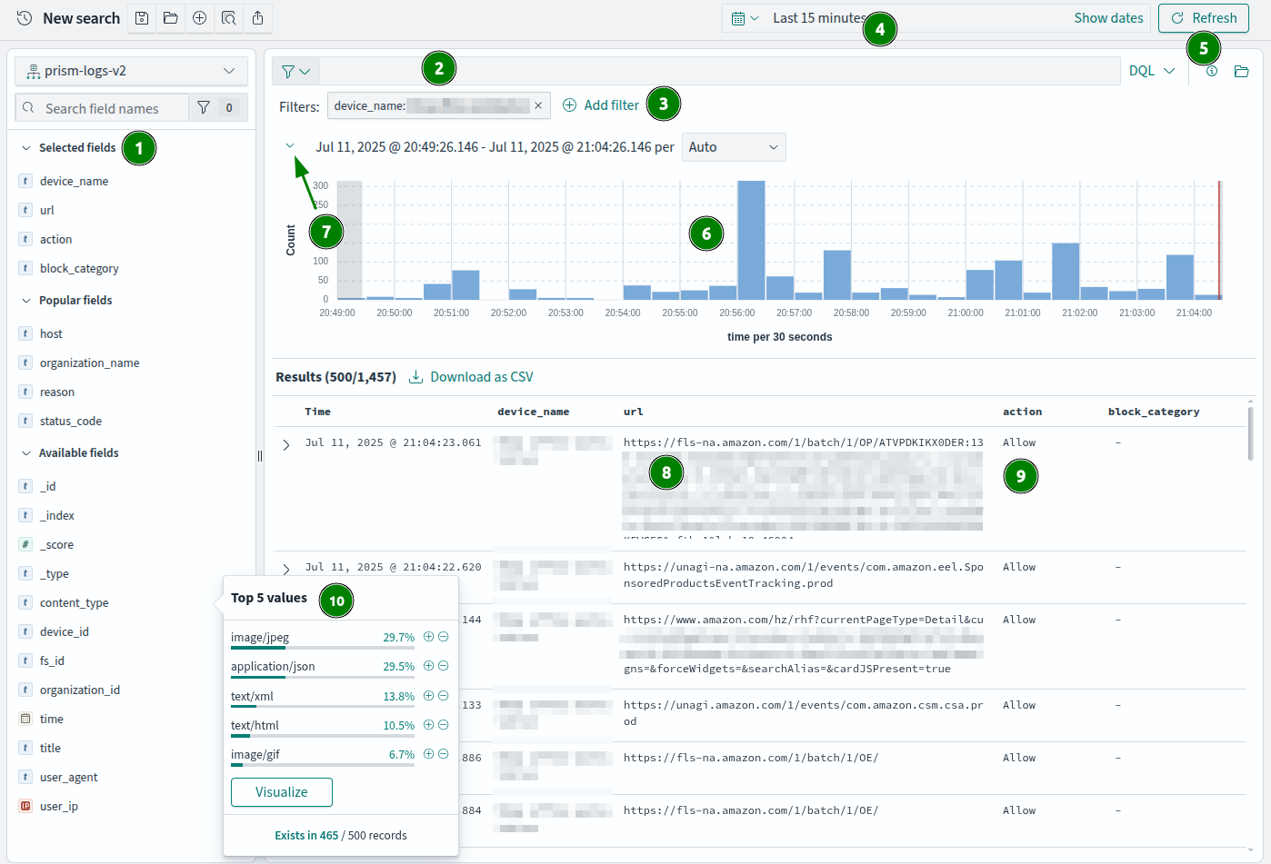
Task: Click the Refresh button
Action: pos(1203,18)
